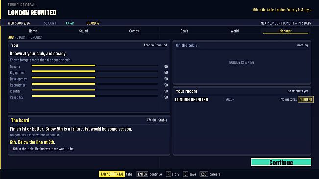Click the Reliability rating bar
This screenshot has width=319, height=179.
[95, 96]
